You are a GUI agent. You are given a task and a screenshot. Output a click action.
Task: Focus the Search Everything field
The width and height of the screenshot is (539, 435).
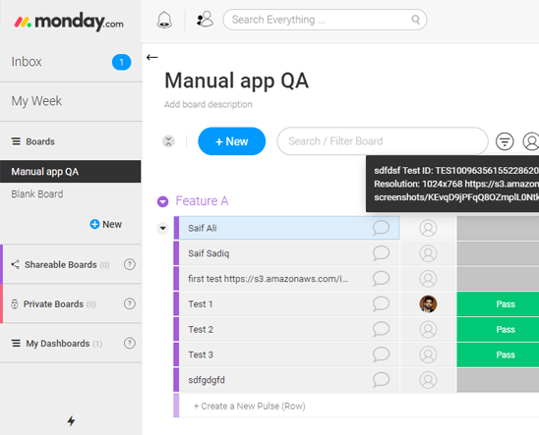(325, 20)
